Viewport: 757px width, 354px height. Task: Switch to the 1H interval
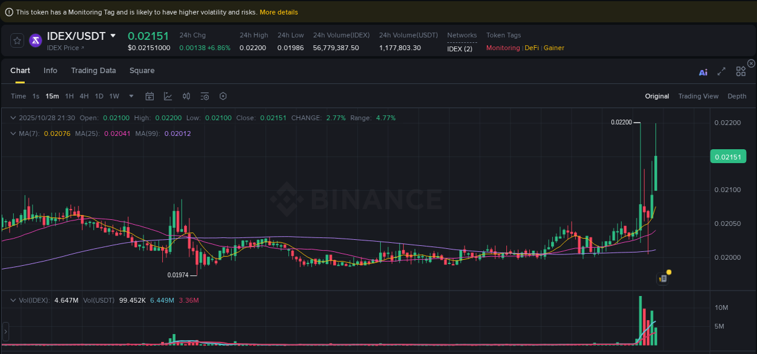(x=69, y=96)
